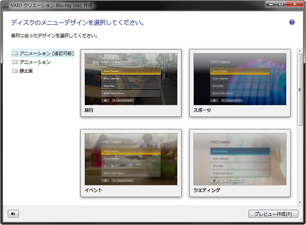
Task: Pick the イベント menu design thumbnail
Action: pos(131,159)
